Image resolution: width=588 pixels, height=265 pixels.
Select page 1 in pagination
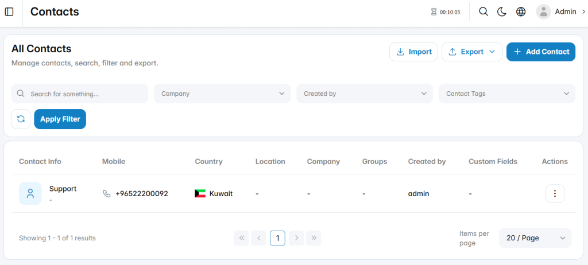(277, 238)
